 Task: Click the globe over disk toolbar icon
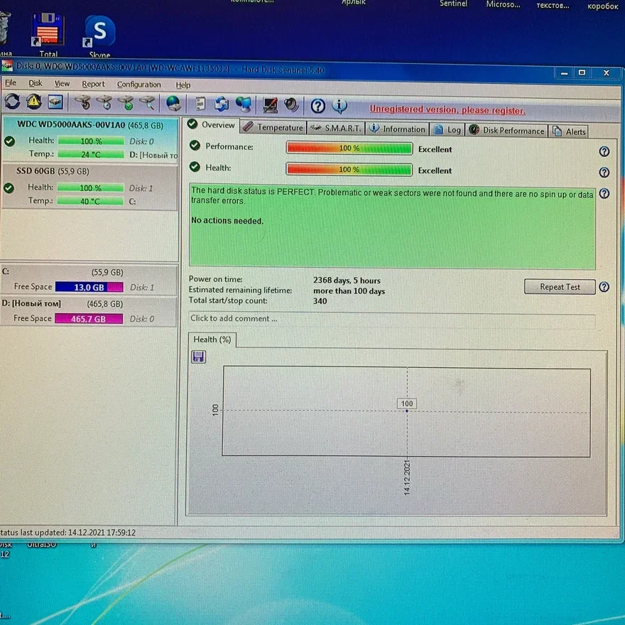[173, 104]
